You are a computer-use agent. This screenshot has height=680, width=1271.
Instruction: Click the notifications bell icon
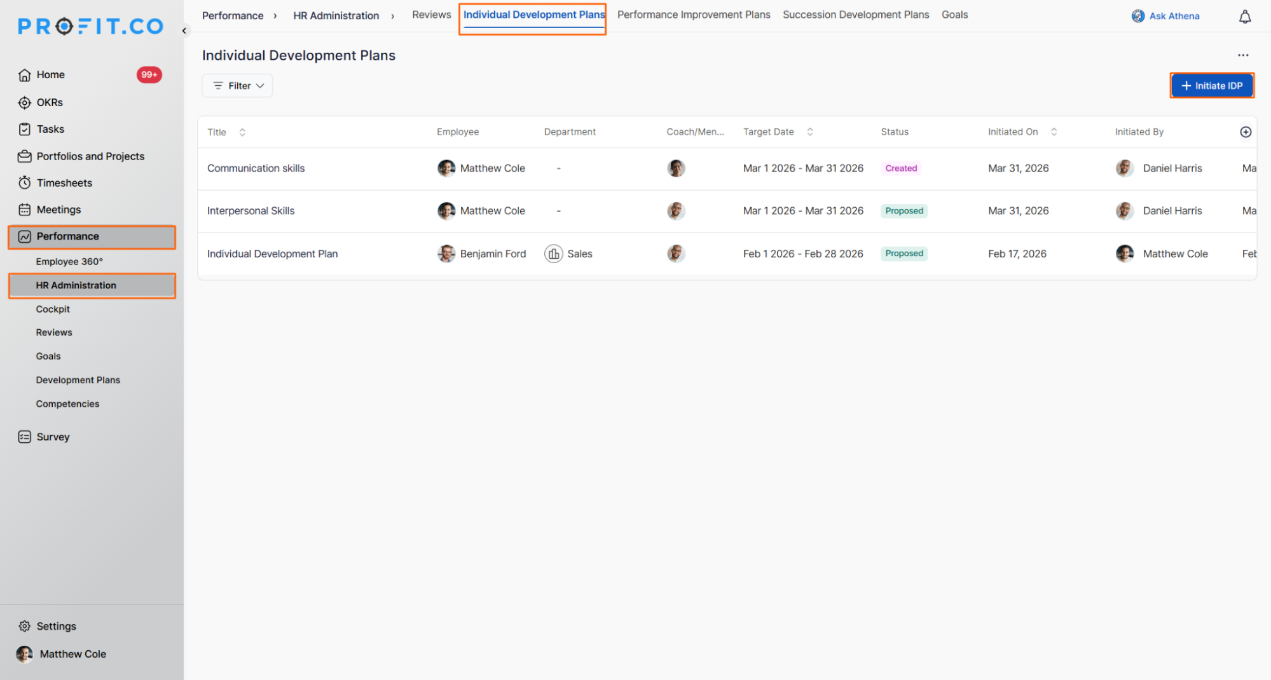pyautogui.click(x=1244, y=17)
